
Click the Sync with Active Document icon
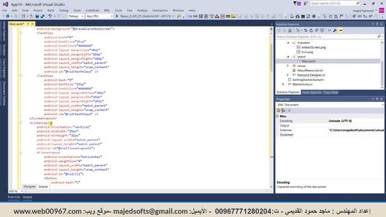(x=306, y=31)
